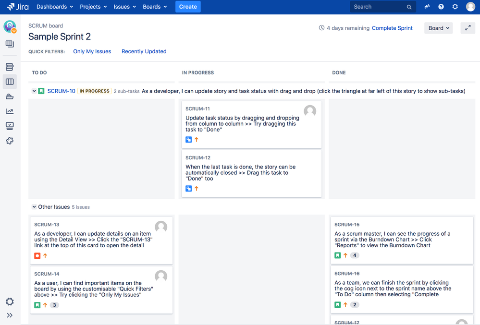Click the Jira logo

click(18, 7)
